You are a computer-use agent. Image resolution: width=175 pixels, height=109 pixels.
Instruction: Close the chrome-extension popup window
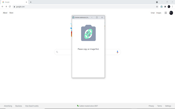[102, 17]
